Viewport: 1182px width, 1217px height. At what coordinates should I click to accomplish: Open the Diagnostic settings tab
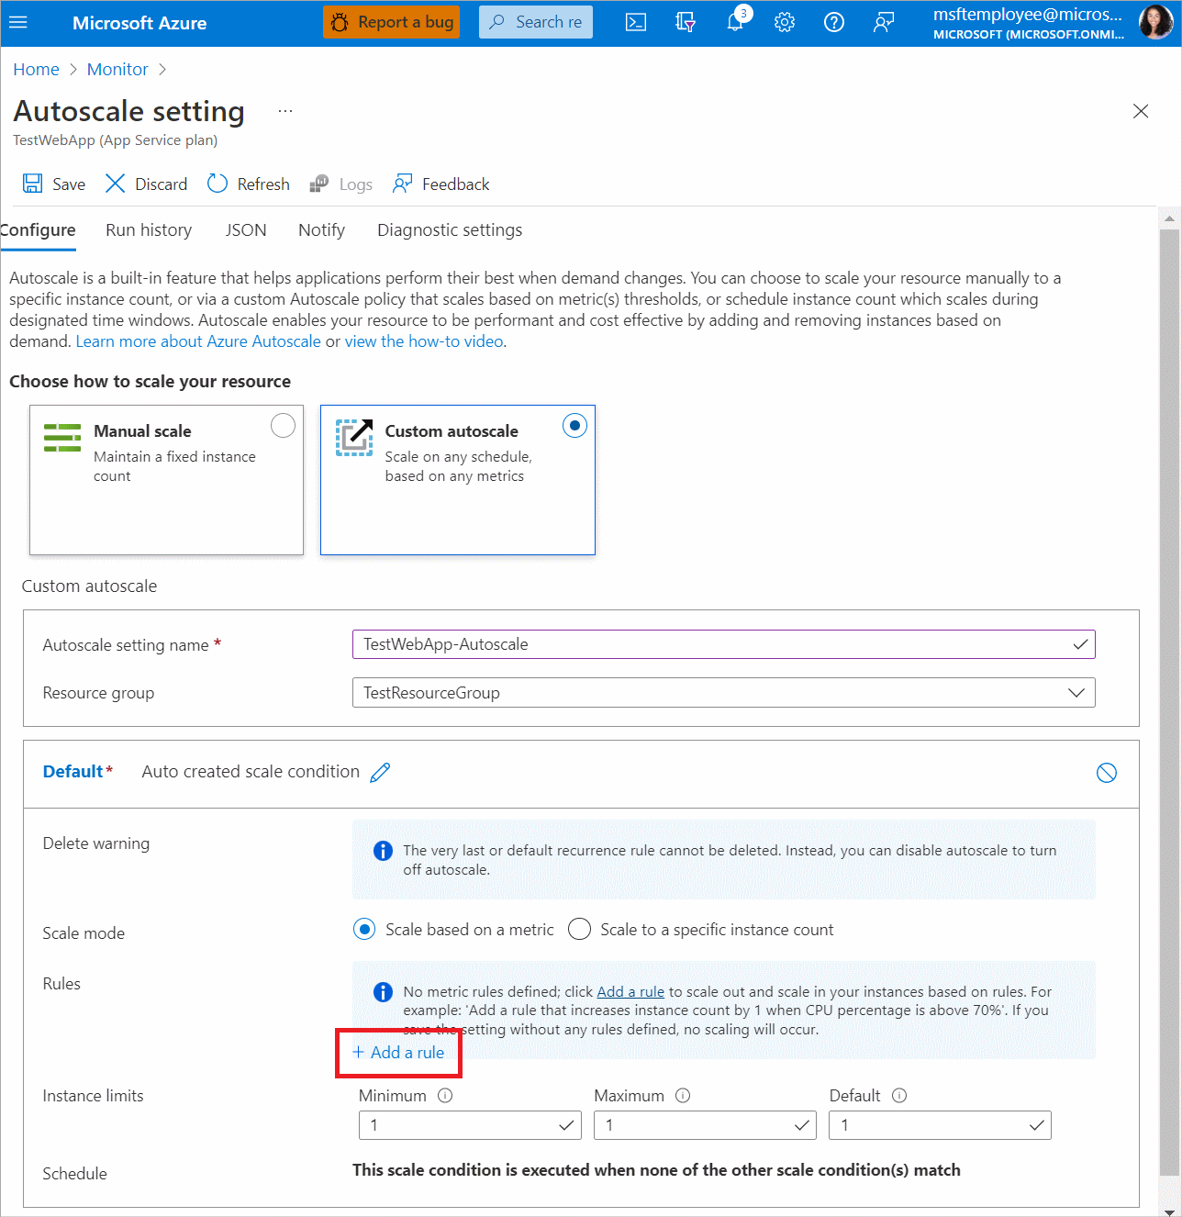450,230
